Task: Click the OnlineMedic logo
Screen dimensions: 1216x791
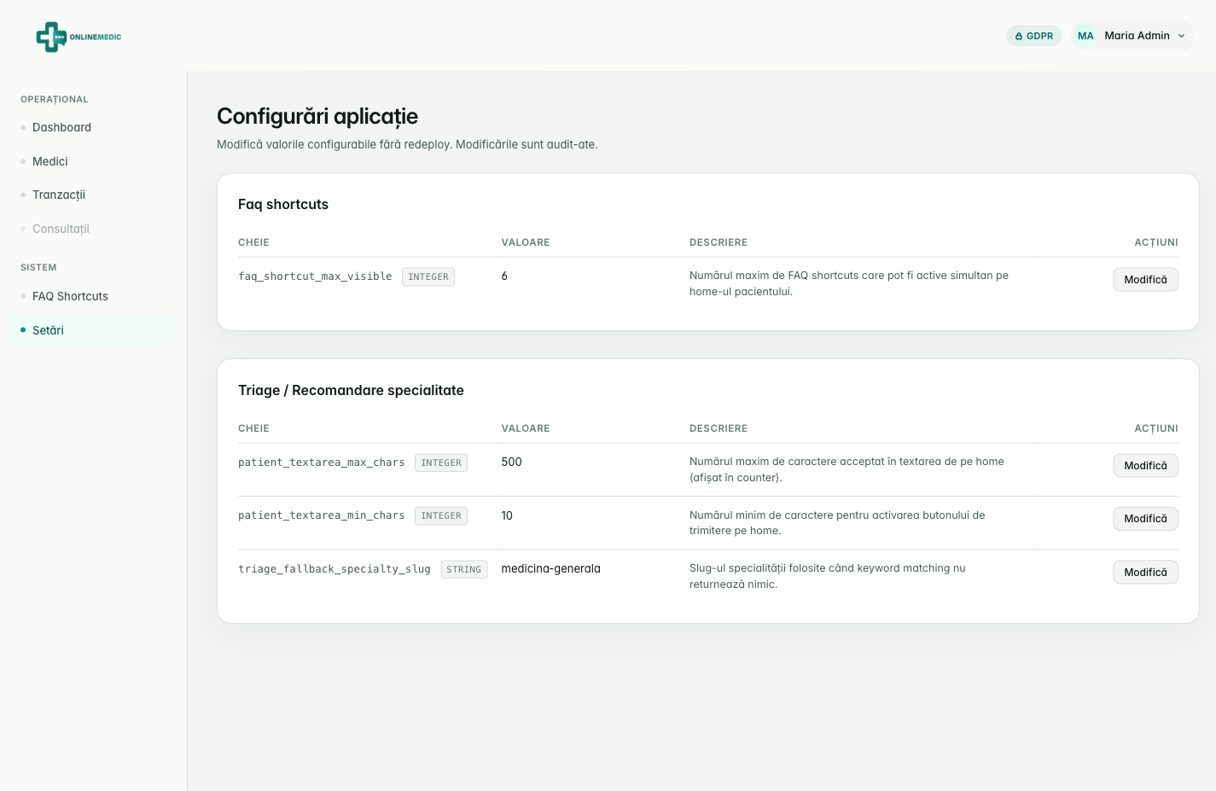Action: 79,37
